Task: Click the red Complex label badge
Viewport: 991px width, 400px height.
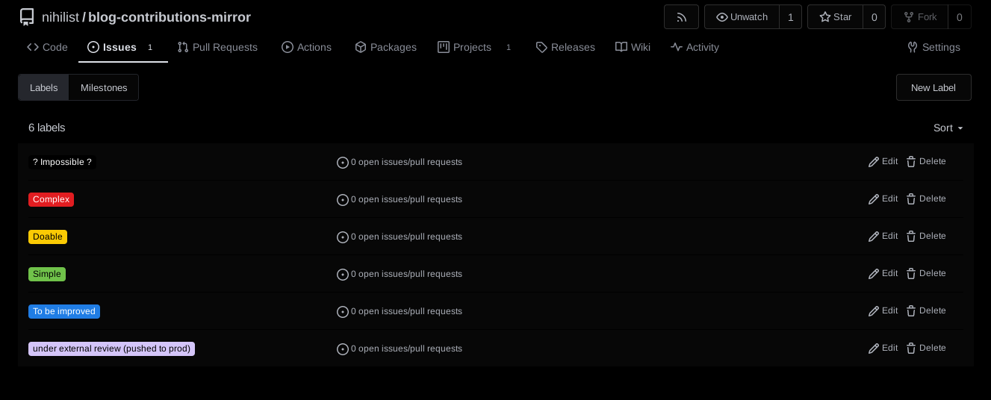Action: coord(51,199)
